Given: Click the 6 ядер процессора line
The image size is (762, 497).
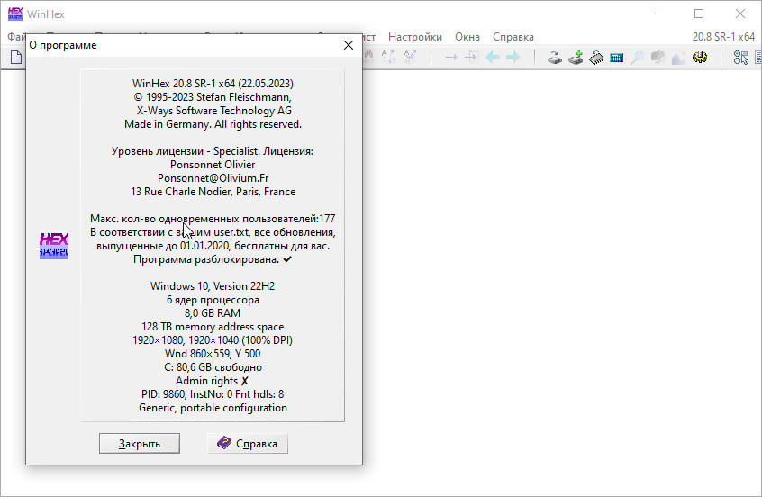Looking at the screenshot, I should coord(213,300).
